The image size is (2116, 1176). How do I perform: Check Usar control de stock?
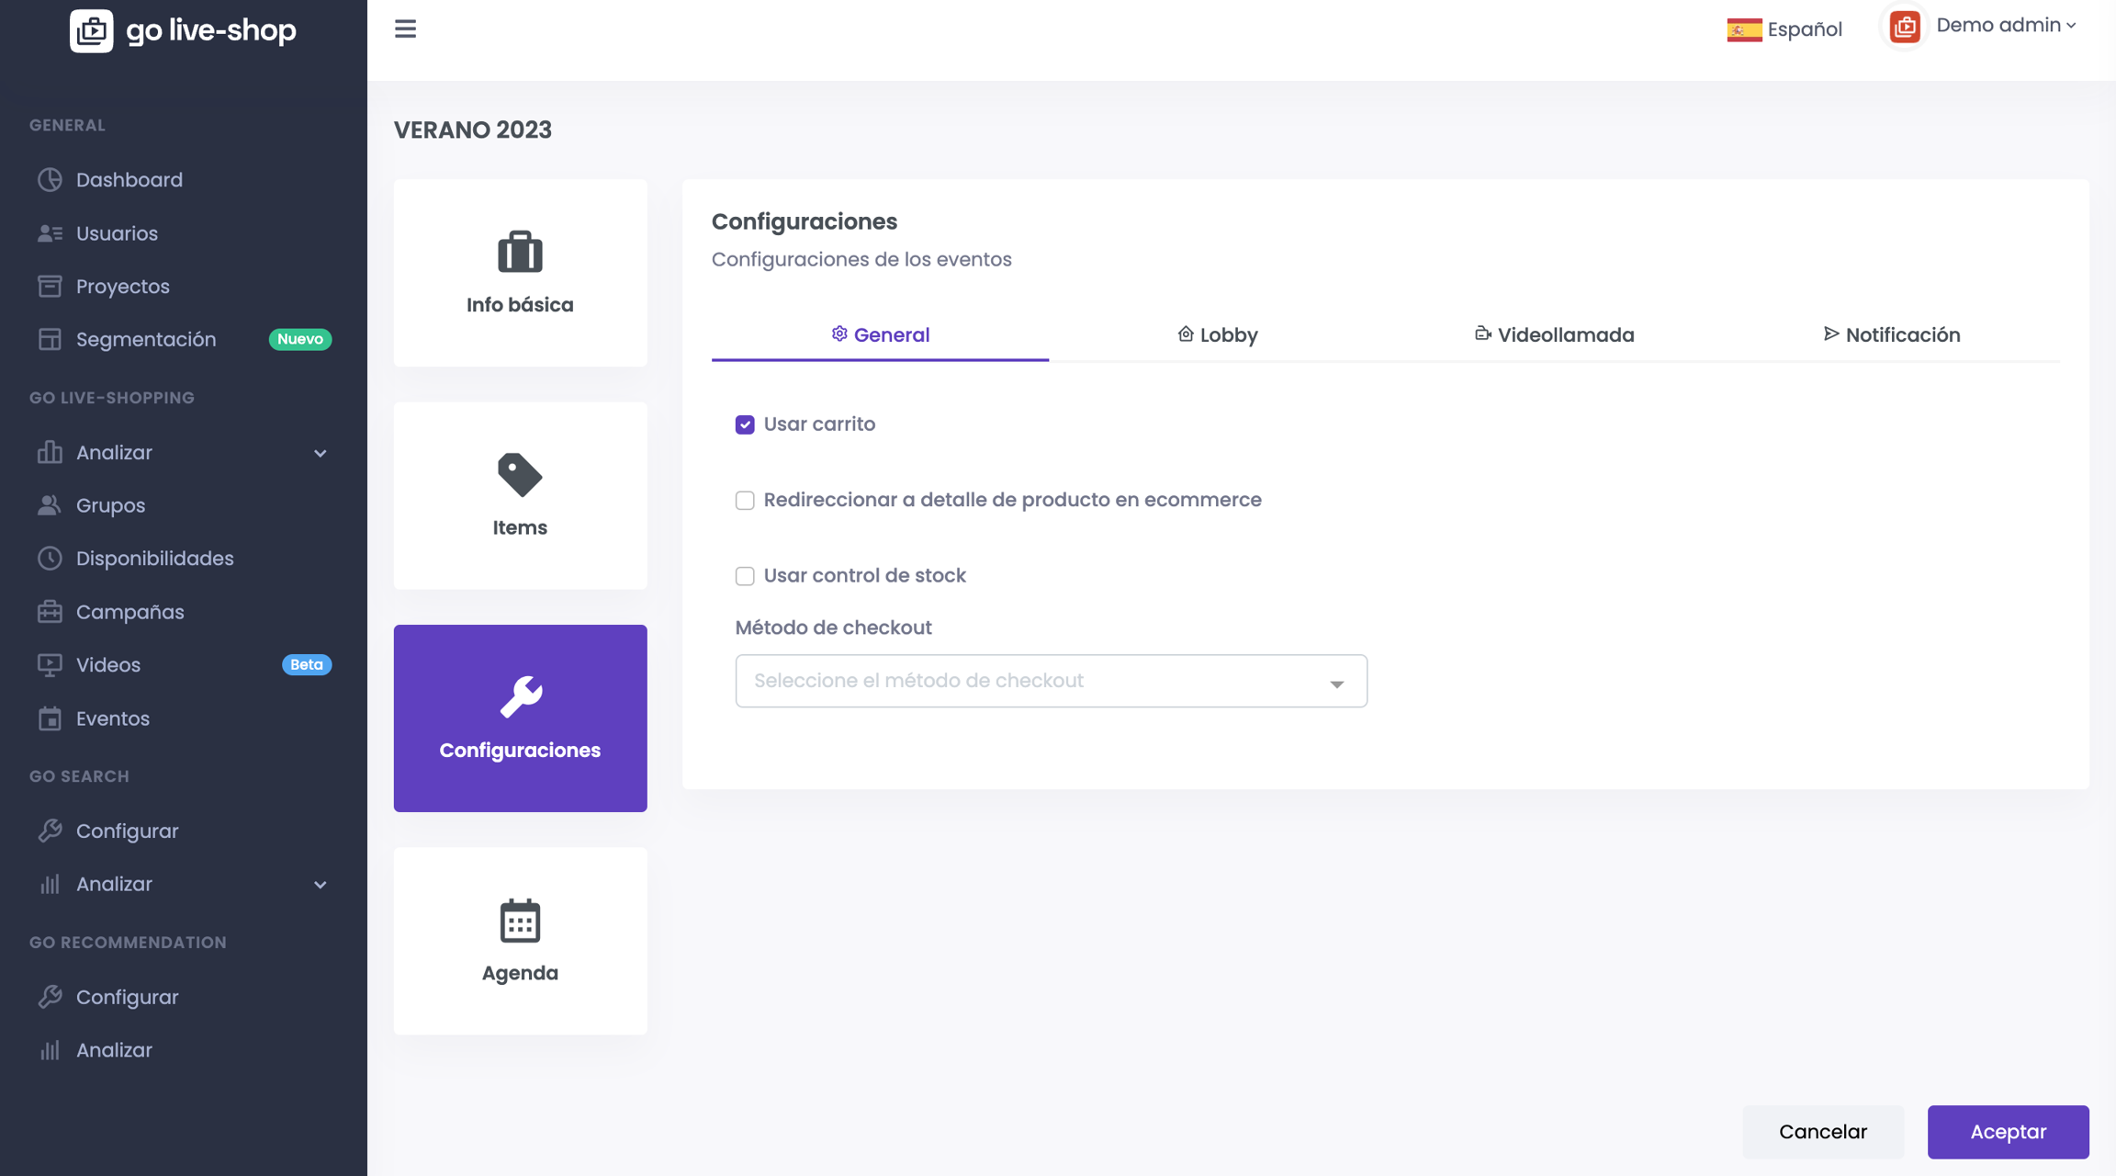[x=745, y=576]
